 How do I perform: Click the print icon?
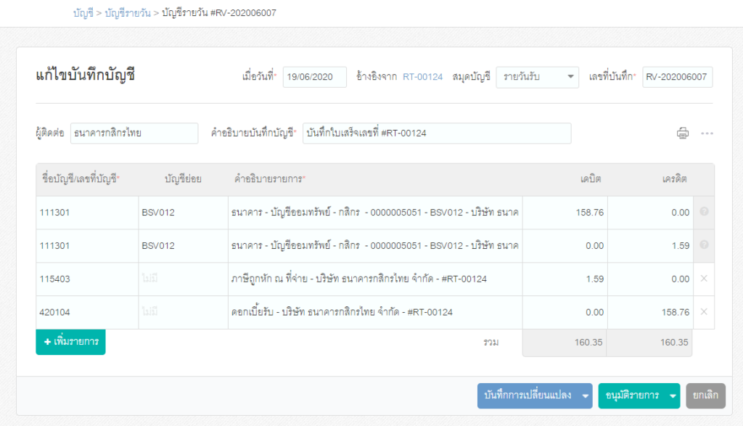(x=682, y=133)
